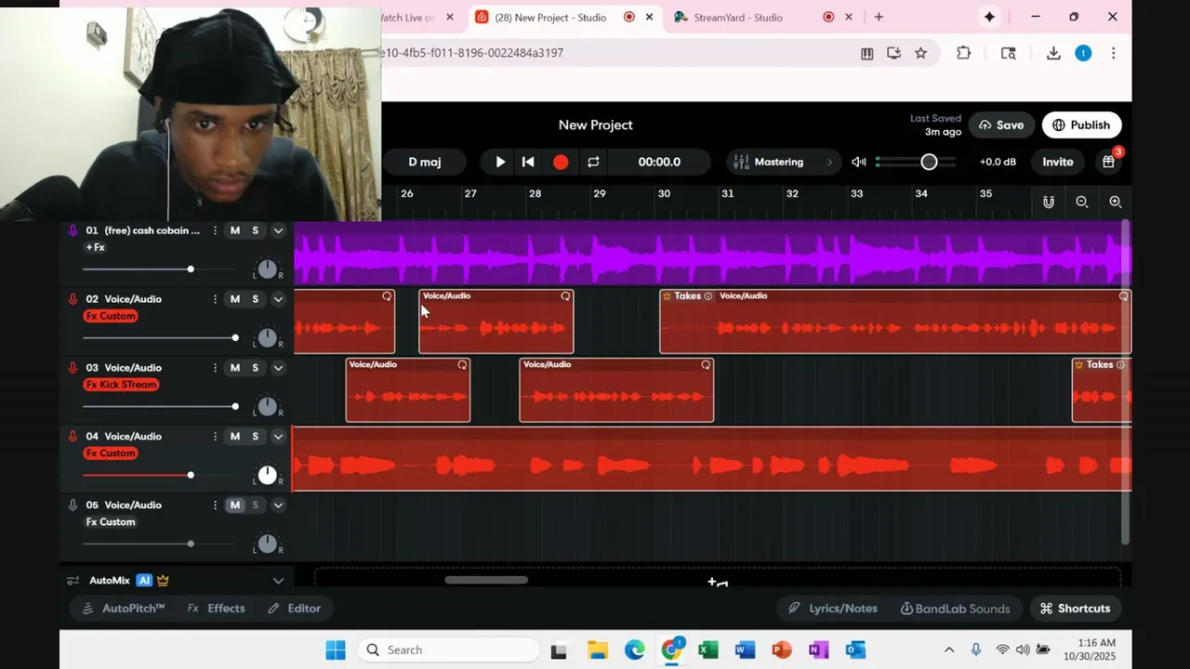The image size is (1190, 669).
Task: Arm track 03 microphone icon
Action: point(73,368)
